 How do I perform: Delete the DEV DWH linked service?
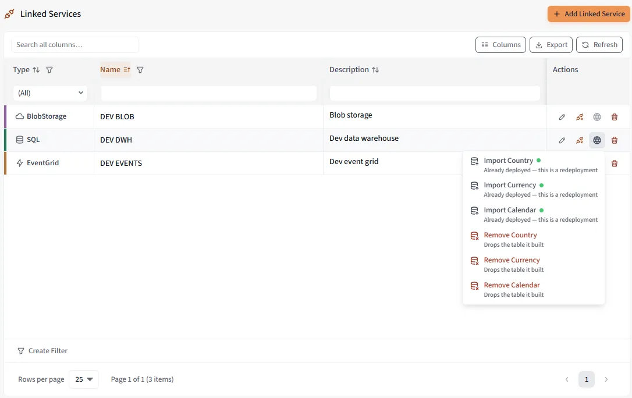point(615,140)
